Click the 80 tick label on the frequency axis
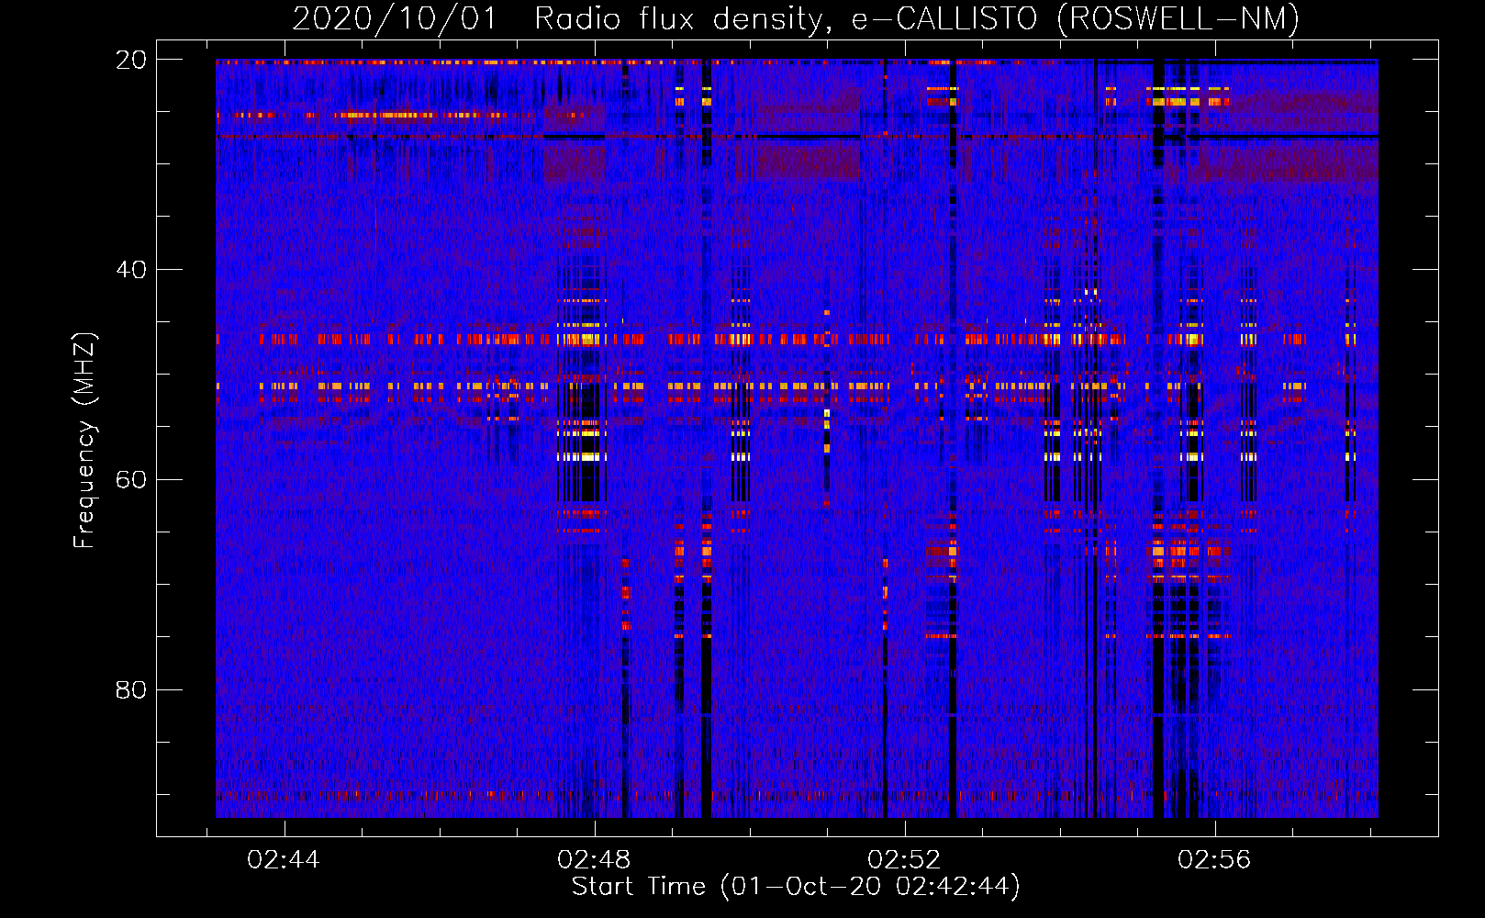This screenshot has width=1485, height=918. click(x=131, y=689)
